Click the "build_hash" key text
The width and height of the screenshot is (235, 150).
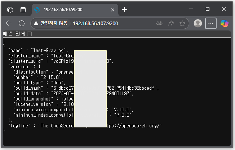(28, 88)
